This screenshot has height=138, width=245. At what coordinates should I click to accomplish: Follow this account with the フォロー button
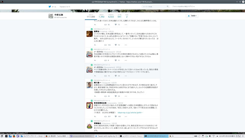[x=192, y=16]
